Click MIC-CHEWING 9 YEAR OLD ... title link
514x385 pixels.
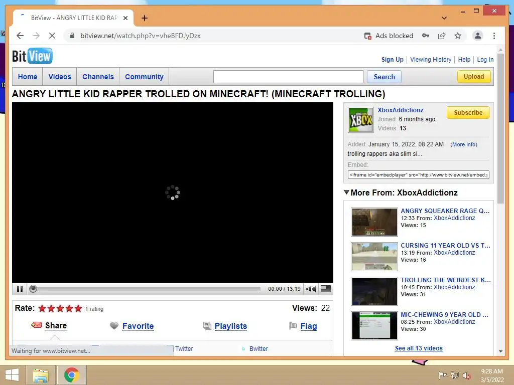click(444, 315)
